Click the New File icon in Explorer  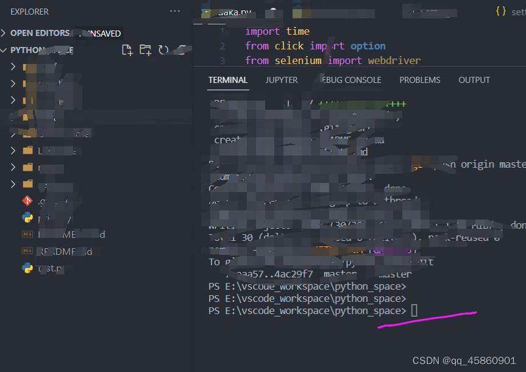127,50
